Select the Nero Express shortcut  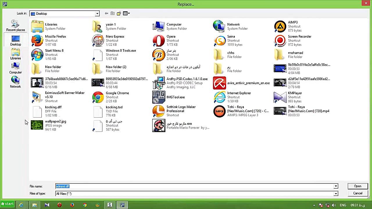108,40
